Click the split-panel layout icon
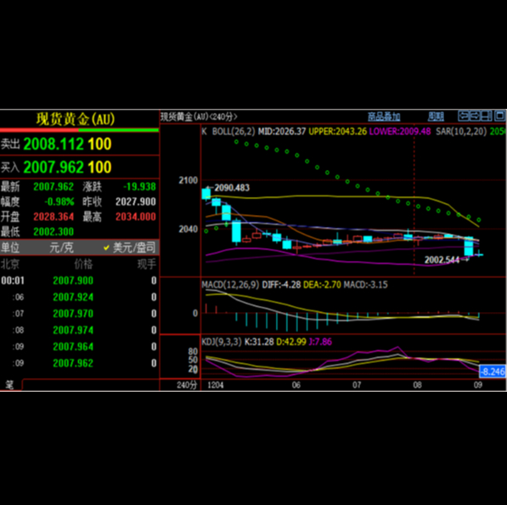Screen dimensions: 507x505 [x=487, y=116]
